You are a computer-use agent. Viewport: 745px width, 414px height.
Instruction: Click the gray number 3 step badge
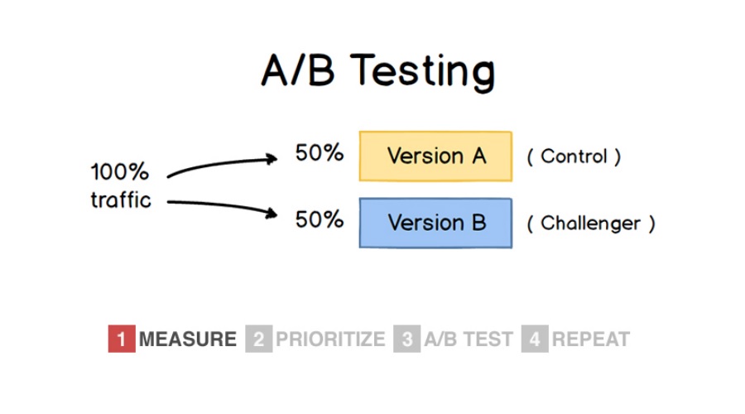(406, 339)
